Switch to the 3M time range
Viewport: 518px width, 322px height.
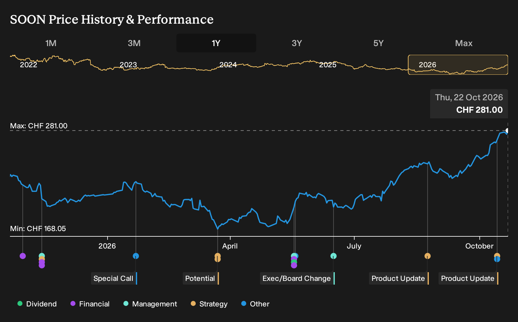tap(134, 43)
